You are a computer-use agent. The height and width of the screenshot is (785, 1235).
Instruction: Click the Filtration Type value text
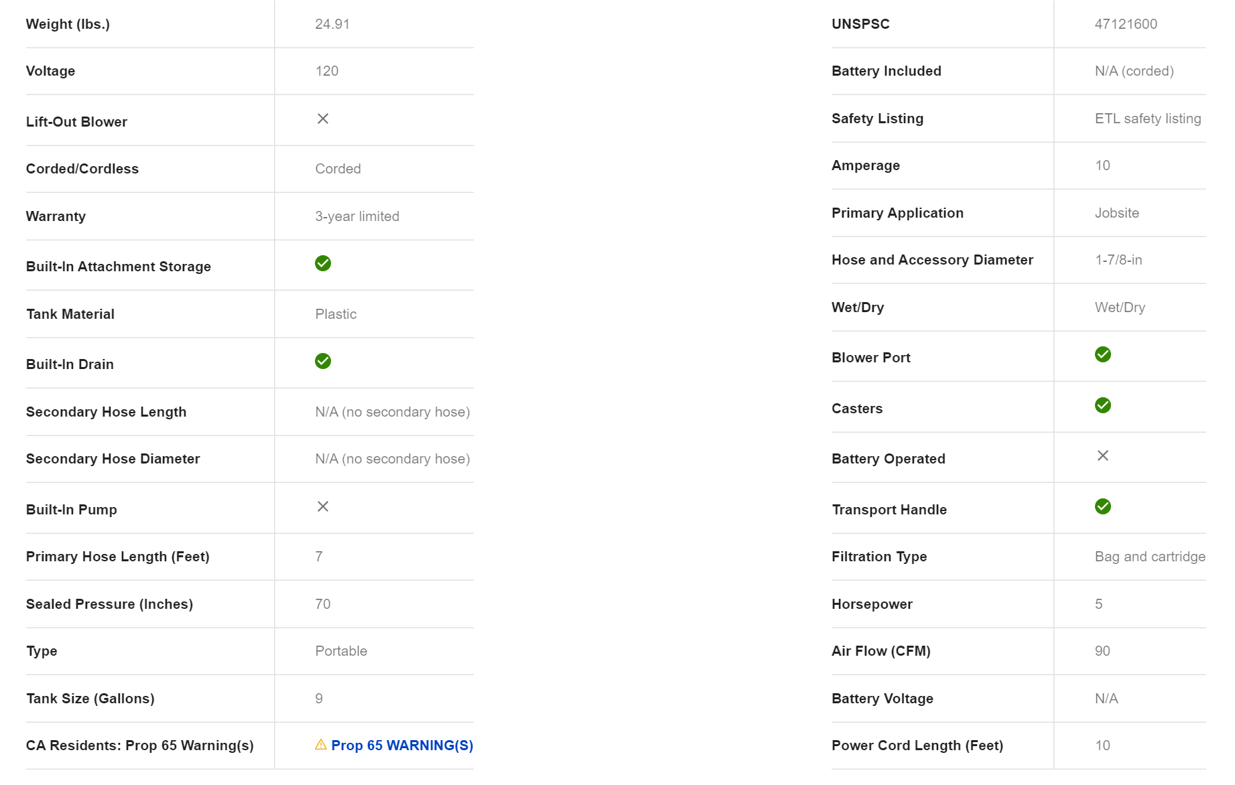[1150, 557]
